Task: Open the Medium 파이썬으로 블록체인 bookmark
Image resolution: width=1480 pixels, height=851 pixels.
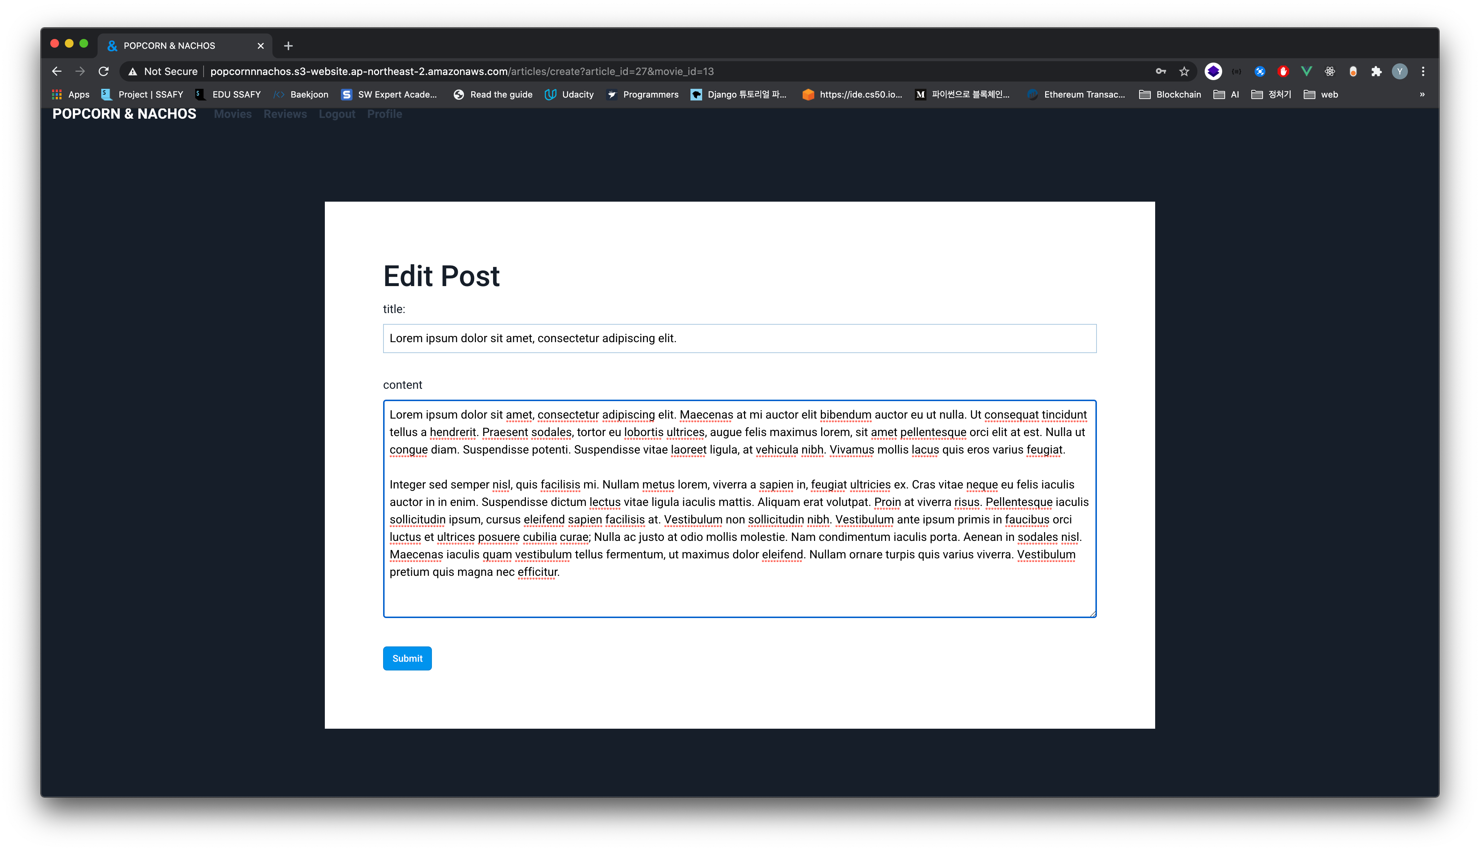Action: pos(963,95)
